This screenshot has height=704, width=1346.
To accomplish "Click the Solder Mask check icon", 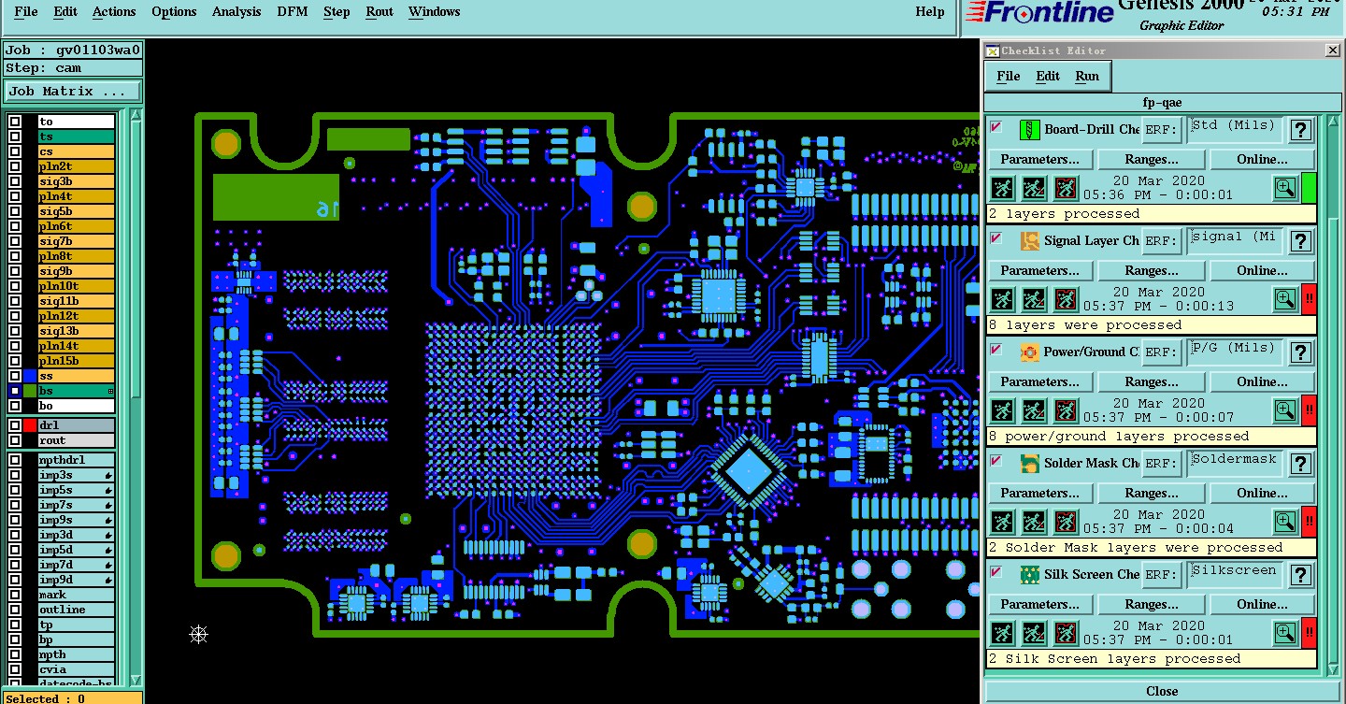I will pos(1029,463).
